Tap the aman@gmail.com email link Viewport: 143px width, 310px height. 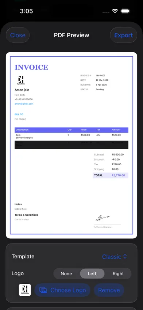pyautogui.click(x=24, y=104)
